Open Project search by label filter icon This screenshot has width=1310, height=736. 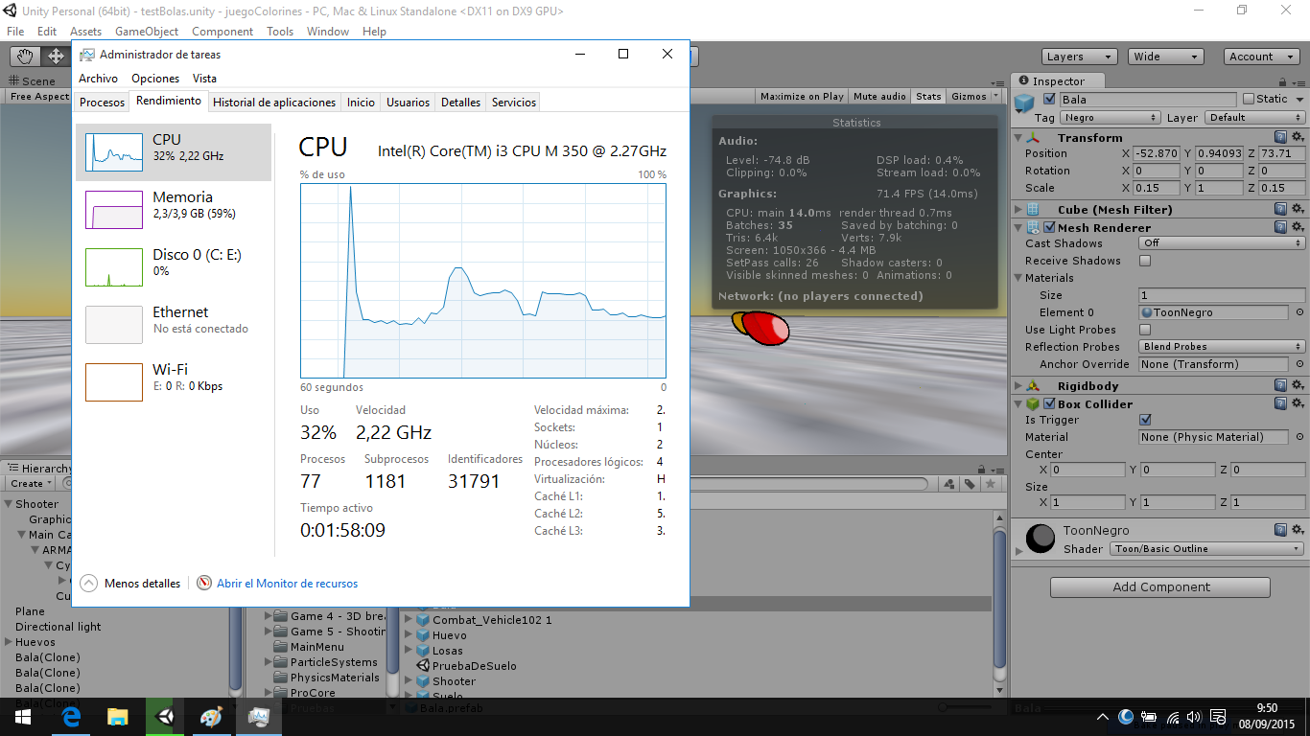tap(971, 485)
